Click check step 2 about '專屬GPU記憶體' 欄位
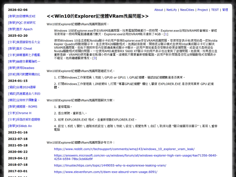236x177 pixels. (x=134, y=86)
